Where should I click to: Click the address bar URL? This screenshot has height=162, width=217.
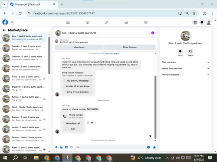tap(64, 13)
